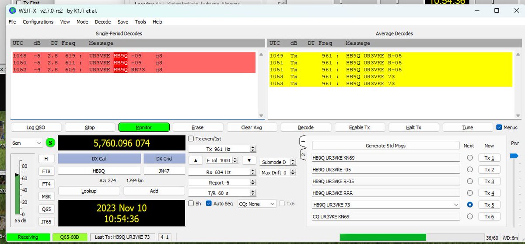Switch to Q65 mode
525x244 pixels.
point(46,209)
